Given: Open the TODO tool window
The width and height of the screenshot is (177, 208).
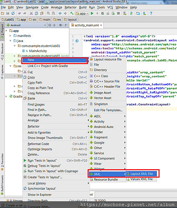Looking at the screenshot, I should pos(100,200).
